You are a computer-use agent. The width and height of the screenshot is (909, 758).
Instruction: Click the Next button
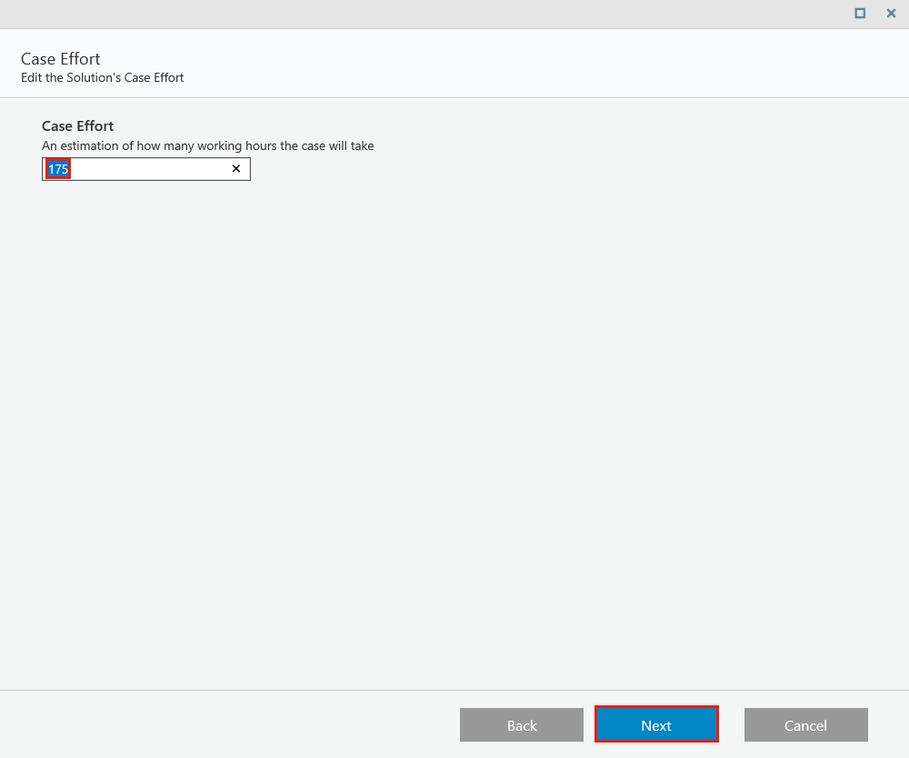click(x=656, y=724)
